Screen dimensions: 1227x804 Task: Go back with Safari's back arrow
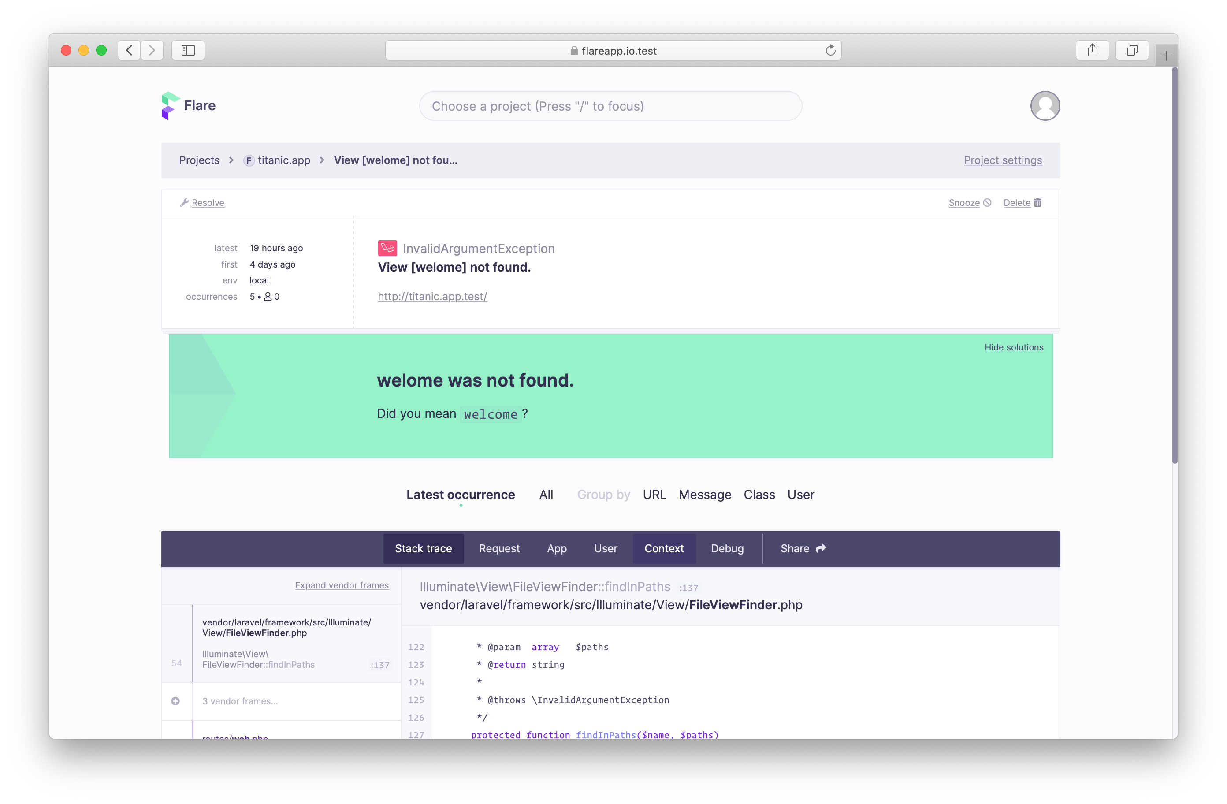pos(130,50)
